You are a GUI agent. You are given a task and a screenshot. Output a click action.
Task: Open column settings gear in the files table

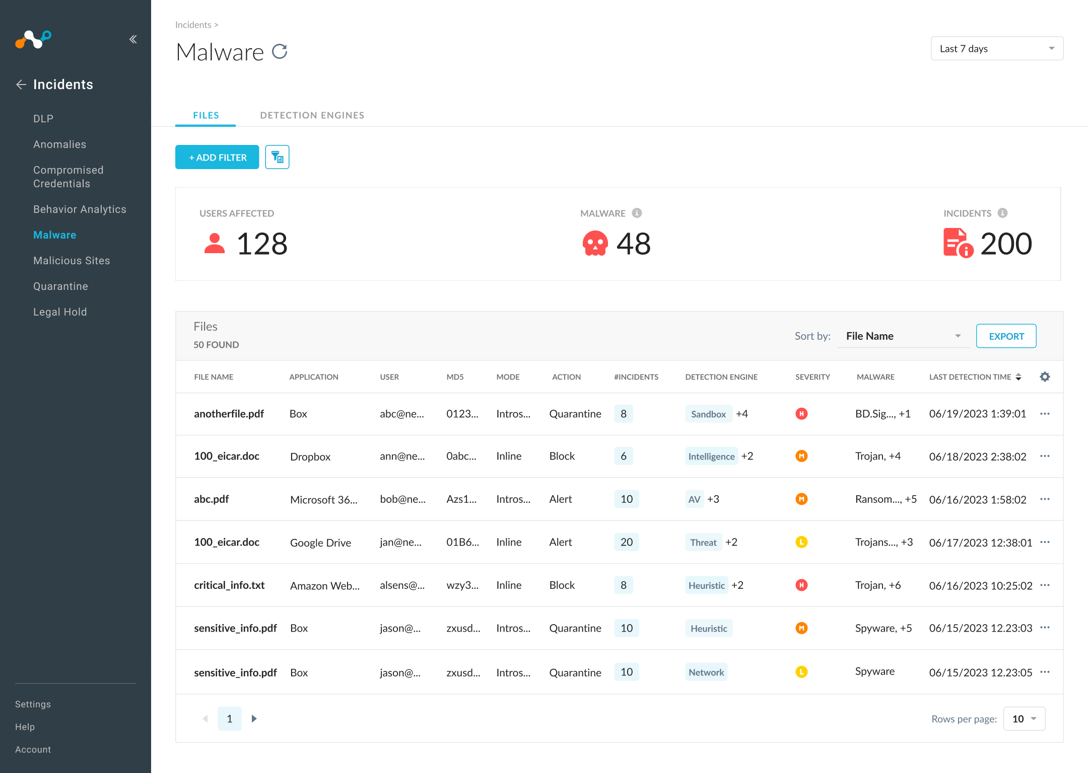pos(1045,376)
